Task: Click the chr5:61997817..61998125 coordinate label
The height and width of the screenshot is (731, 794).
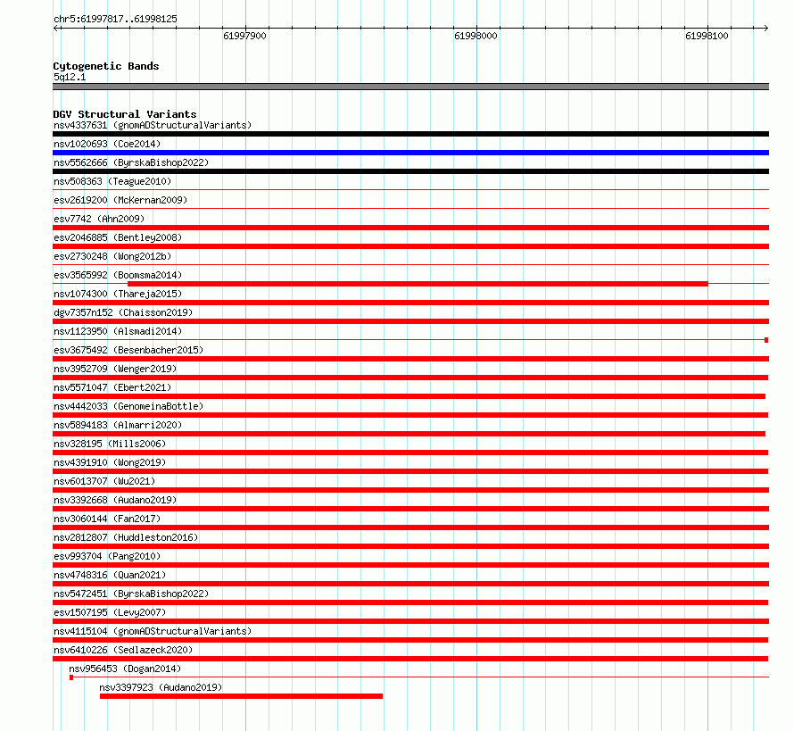Action: coord(115,19)
